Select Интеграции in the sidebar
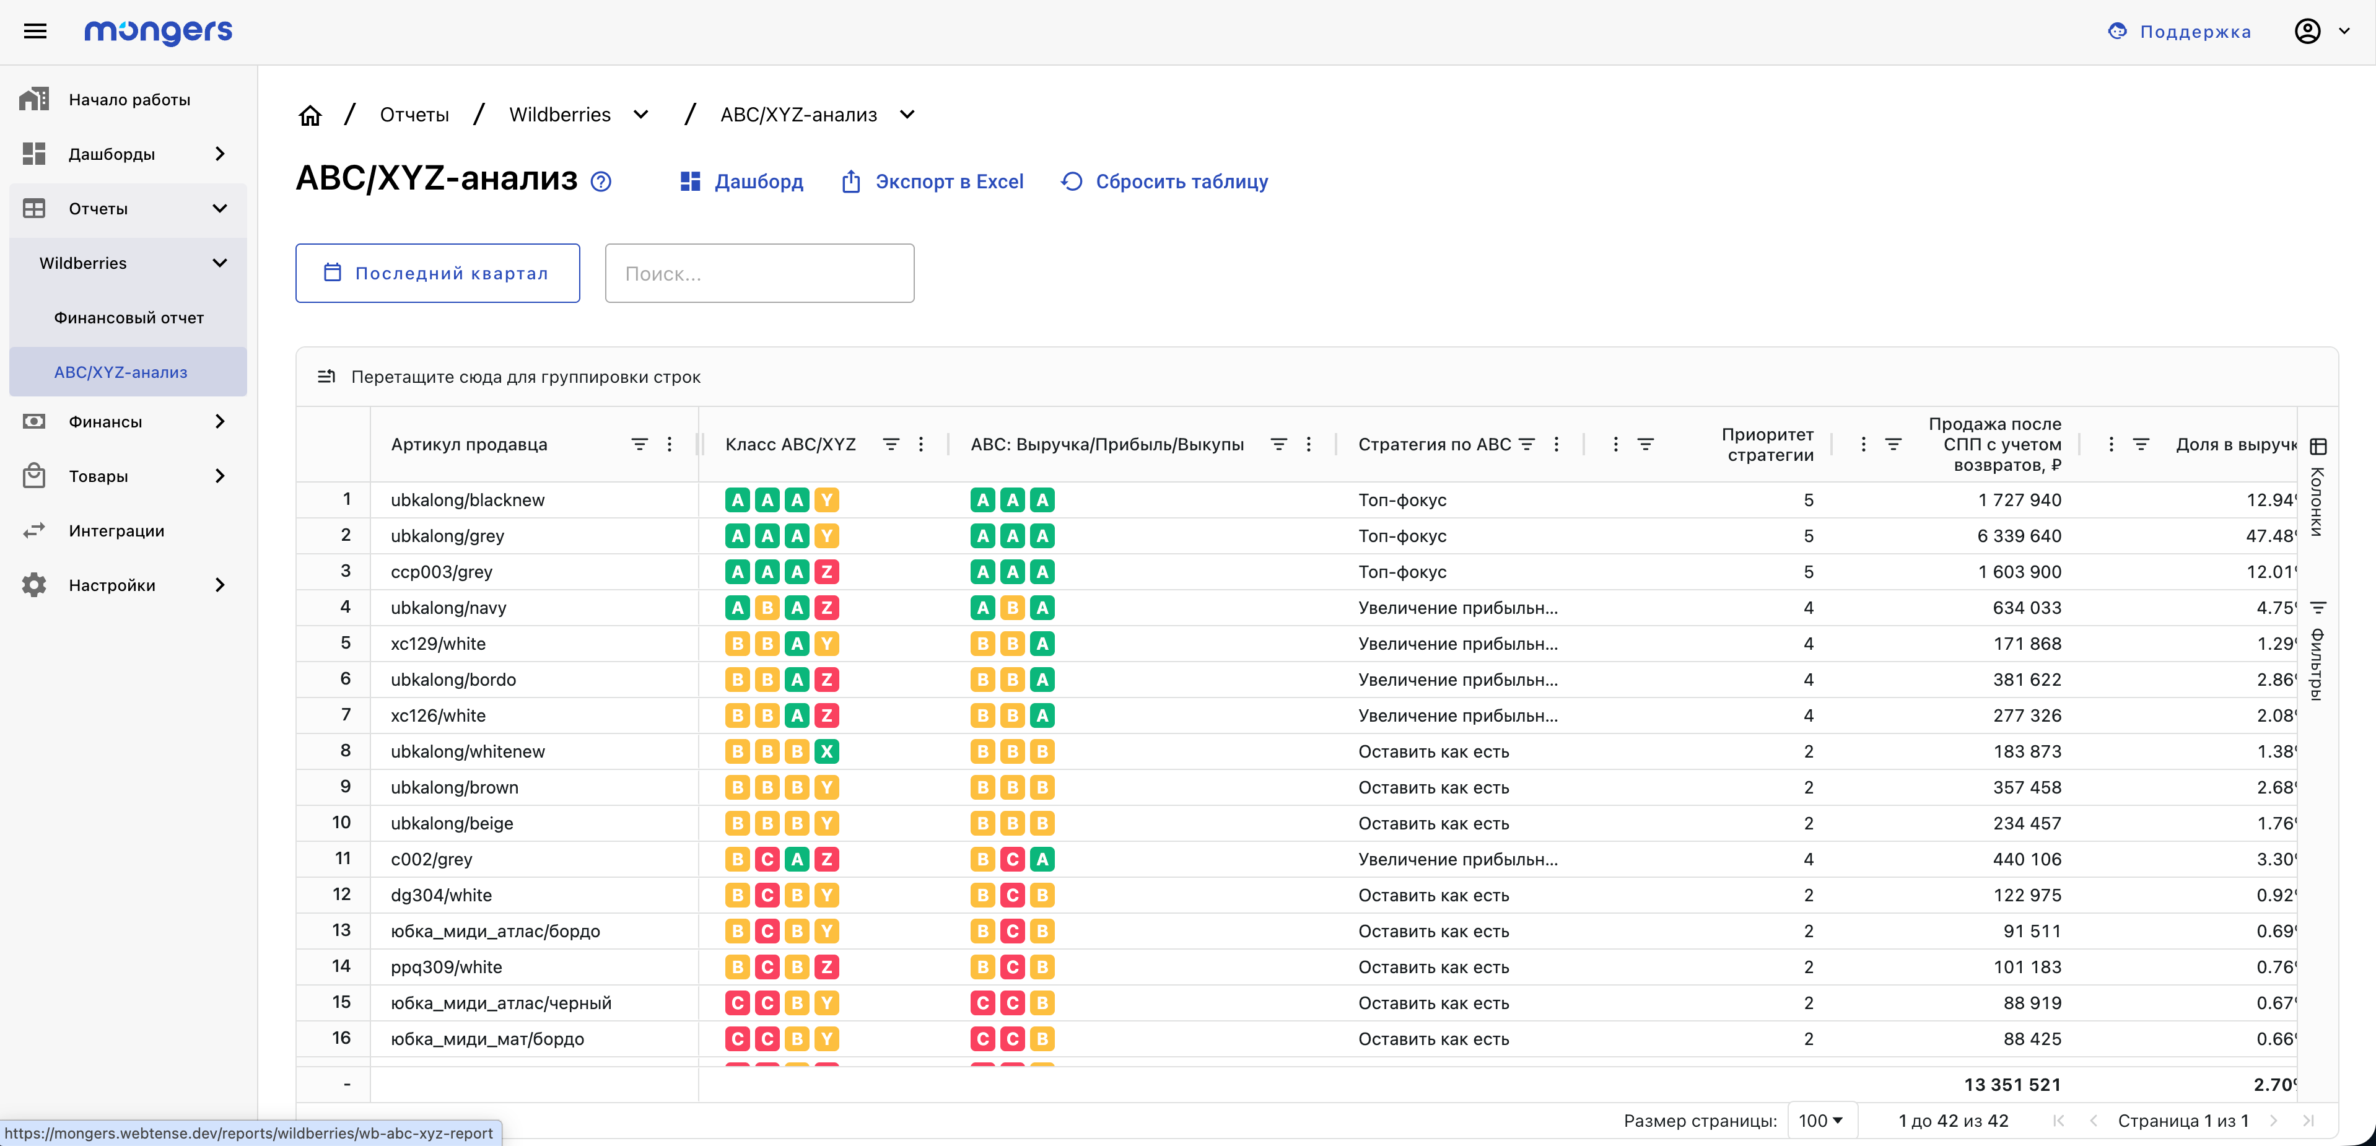The image size is (2376, 1146). pyautogui.click(x=116, y=530)
